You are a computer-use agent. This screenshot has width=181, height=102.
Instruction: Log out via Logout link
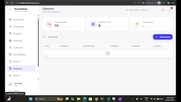tap(14, 91)
